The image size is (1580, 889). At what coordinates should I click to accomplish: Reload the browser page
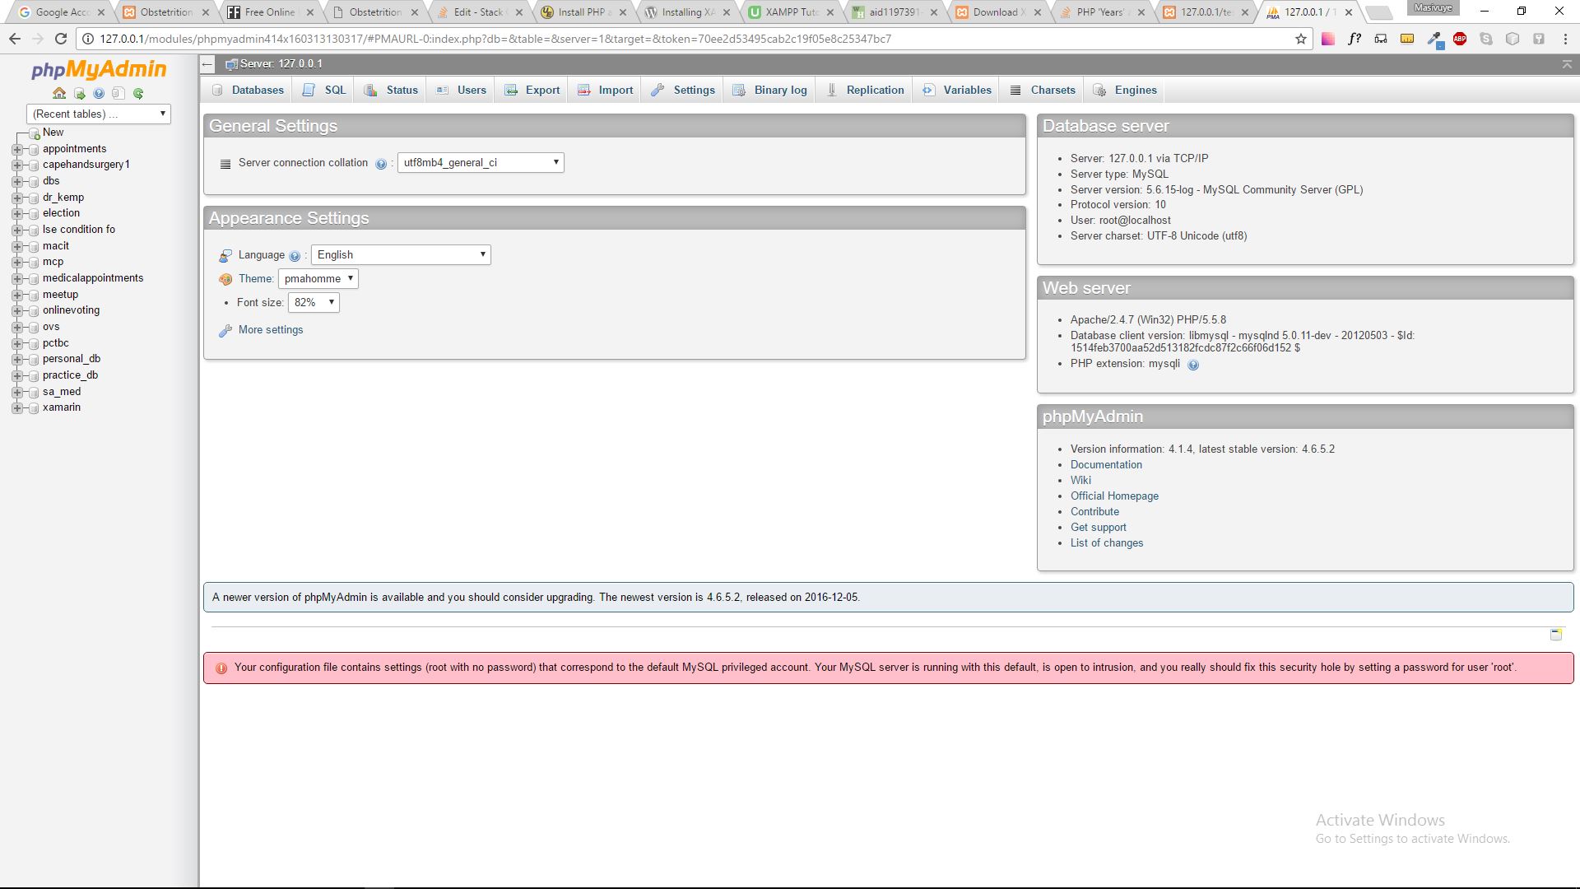pyautogui.click(x=60, y=39)
